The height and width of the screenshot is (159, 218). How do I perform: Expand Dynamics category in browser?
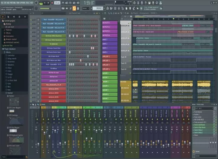10,65
